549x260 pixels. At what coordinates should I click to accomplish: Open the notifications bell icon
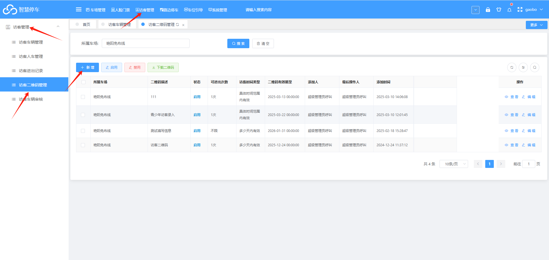pyautogui.click(x=509, y=10)
